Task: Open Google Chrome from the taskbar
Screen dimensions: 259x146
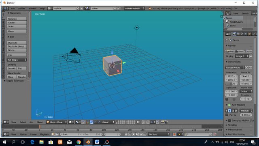Action: point(79,142)
